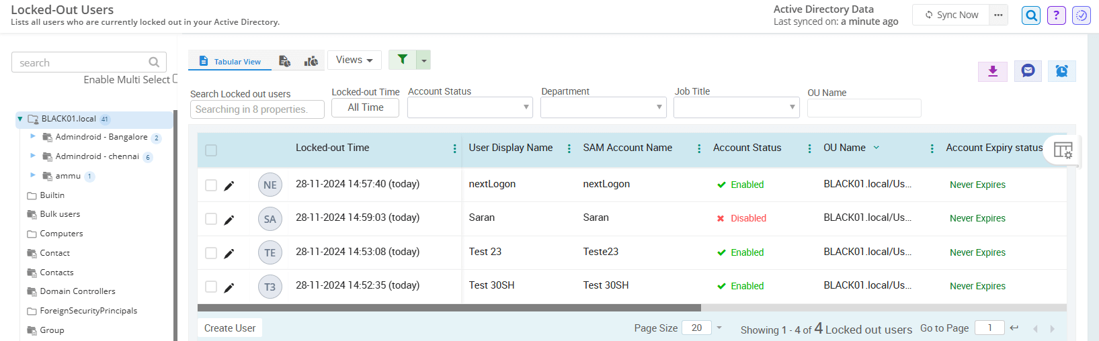Image resolution: width=1099 pixels, height=341 pixels.
Task: Open Locked-out Time column options menu
Action: (x=455, y=148)
